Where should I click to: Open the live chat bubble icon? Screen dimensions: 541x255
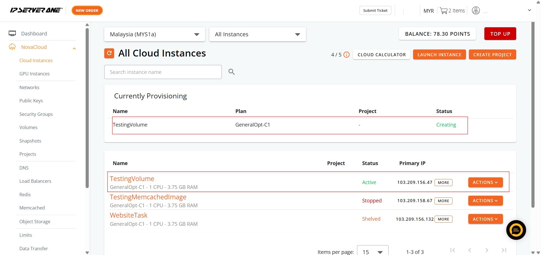click(516, 230)
